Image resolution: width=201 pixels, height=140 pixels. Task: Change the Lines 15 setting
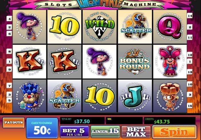point(105,131)
